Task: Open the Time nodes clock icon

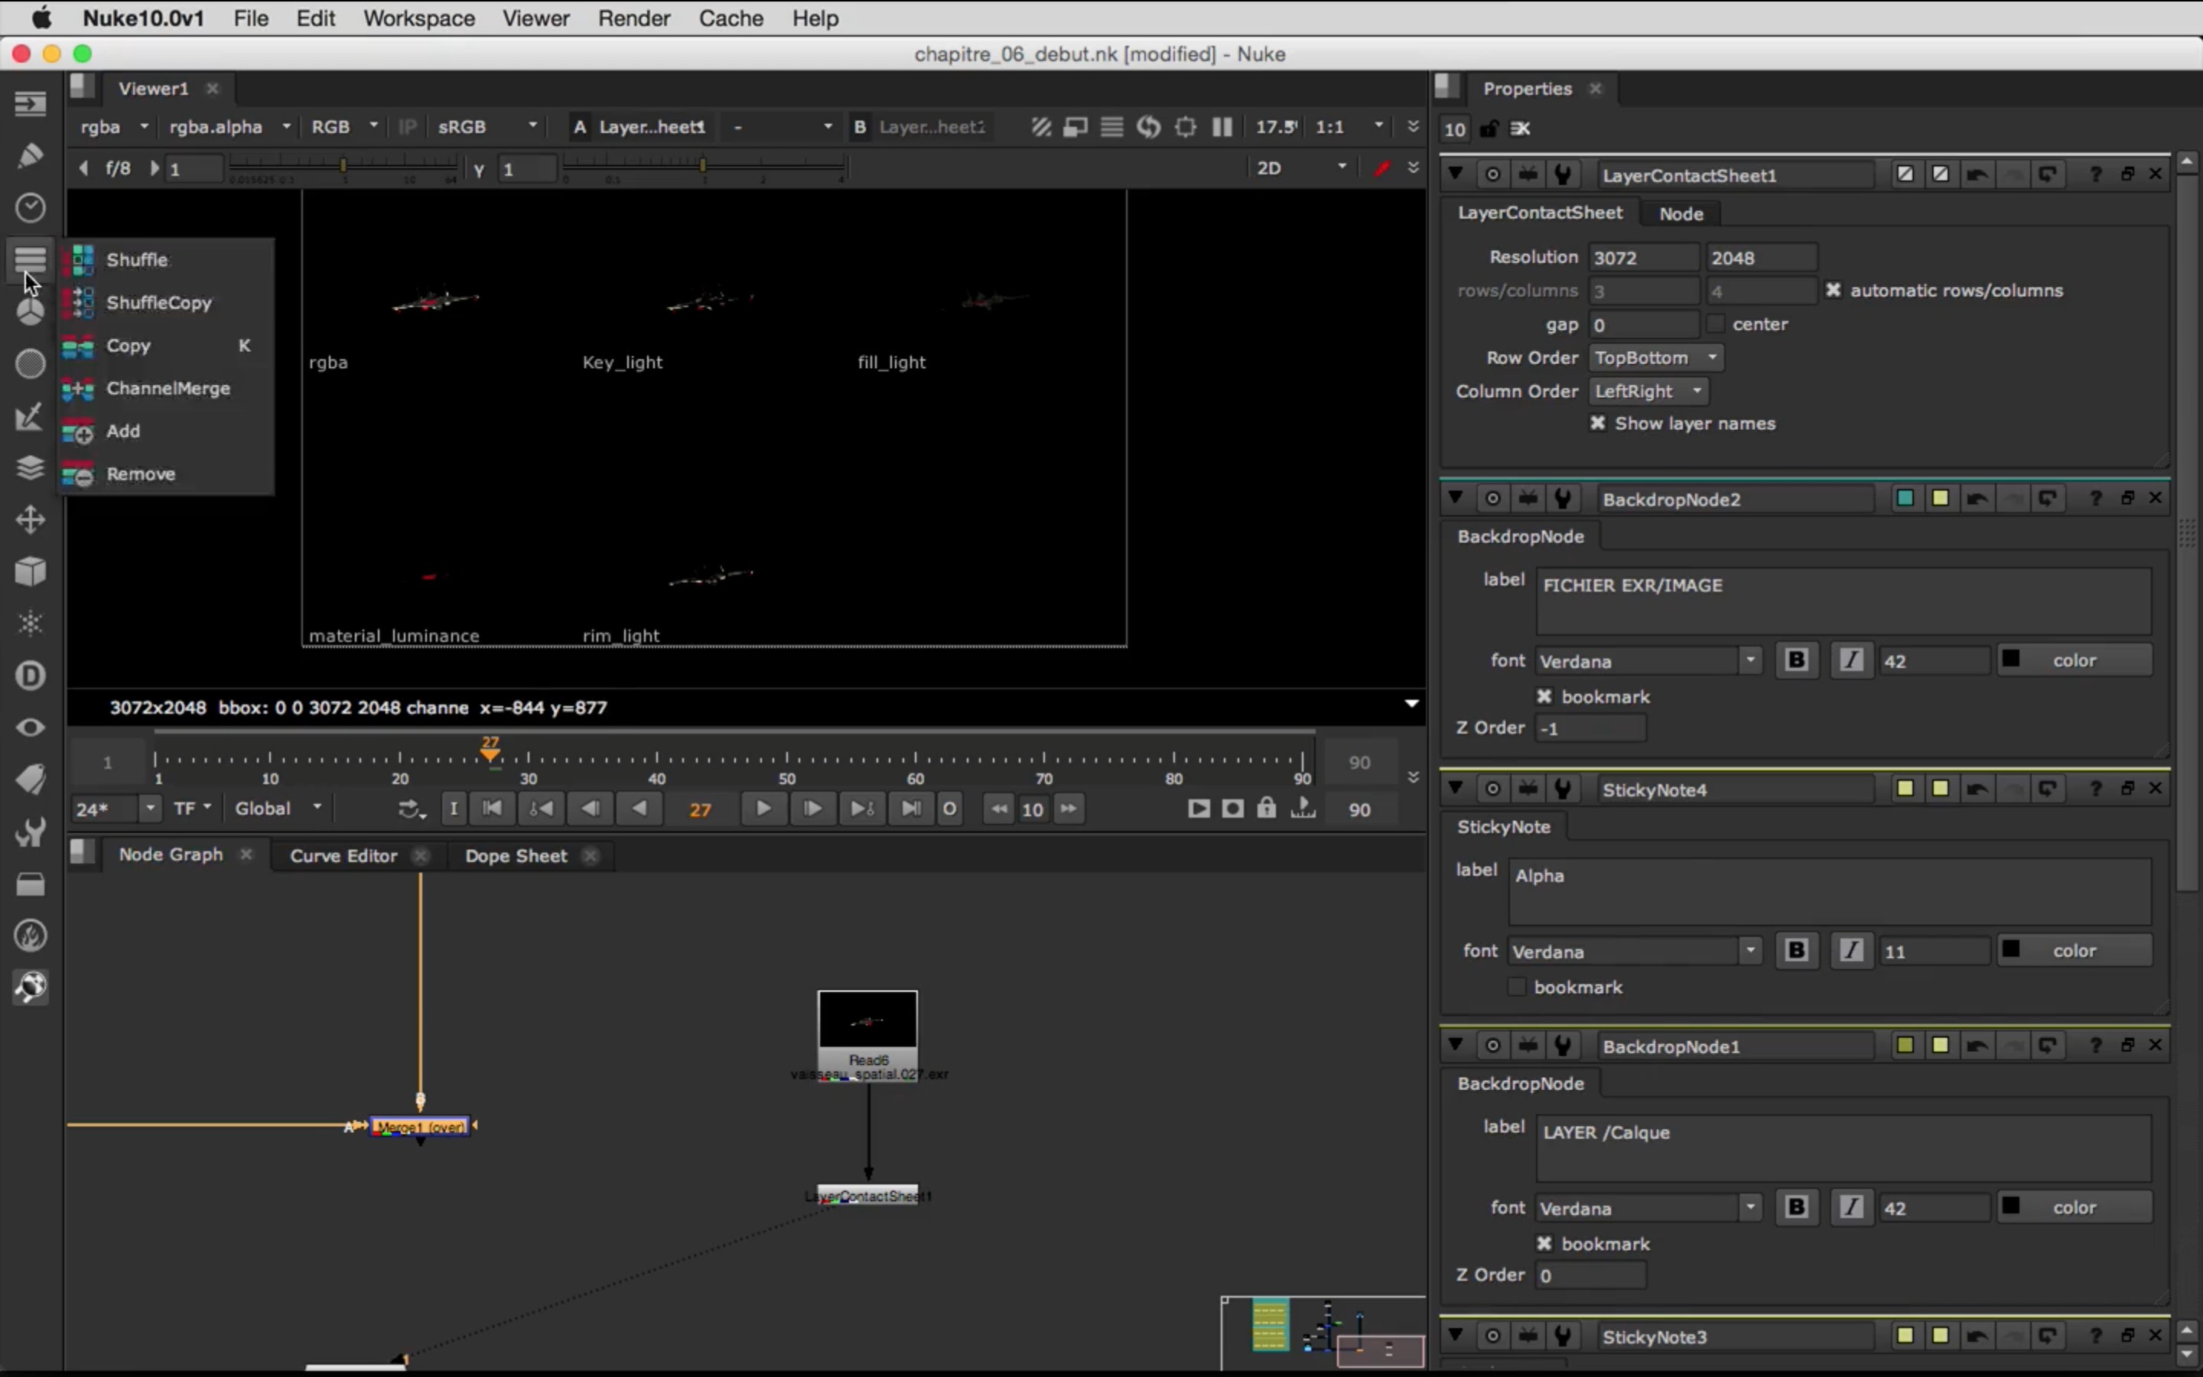Action: click(x=30, y=207)
